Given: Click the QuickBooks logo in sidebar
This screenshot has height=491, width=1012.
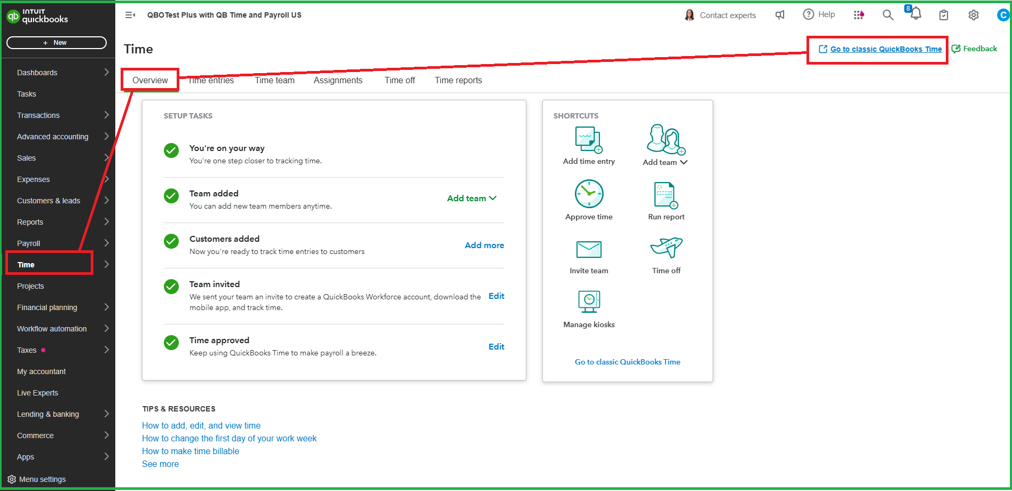Looking at the screenshot, I should 37,16.
